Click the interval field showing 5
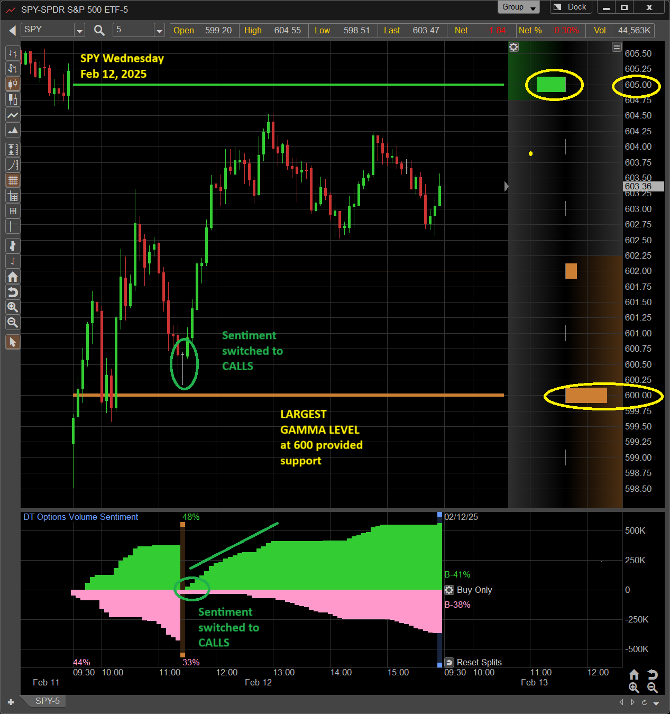Screen dimensions: 670x714 [134, 30]
